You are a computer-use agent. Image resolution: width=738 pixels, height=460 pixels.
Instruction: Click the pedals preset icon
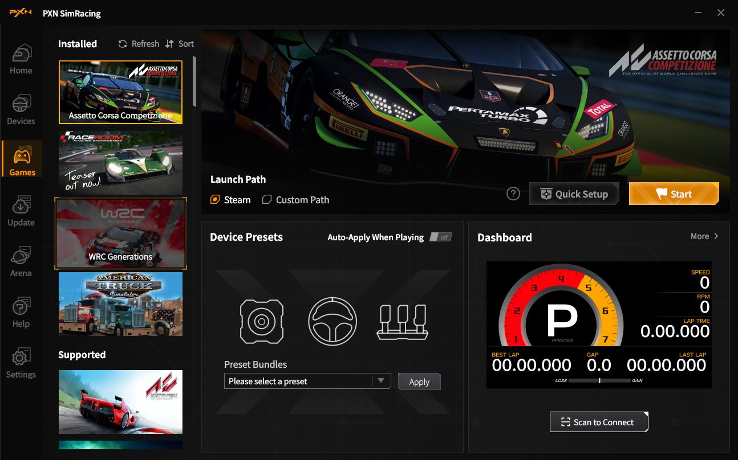tap(402, 322)
